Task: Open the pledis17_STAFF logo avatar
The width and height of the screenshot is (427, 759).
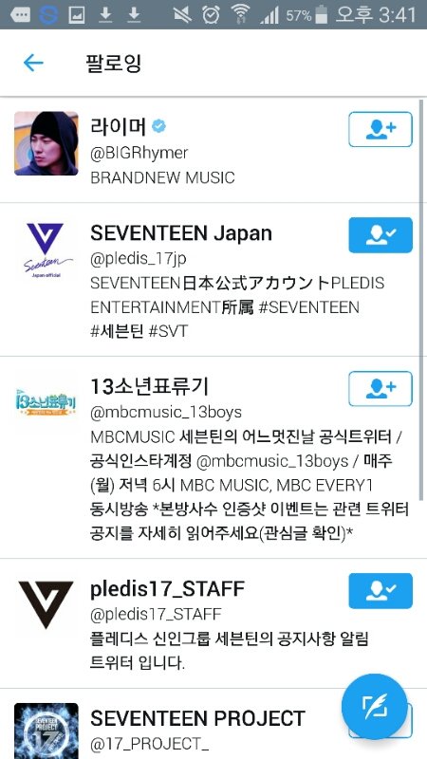Action: tap(46, 605)
